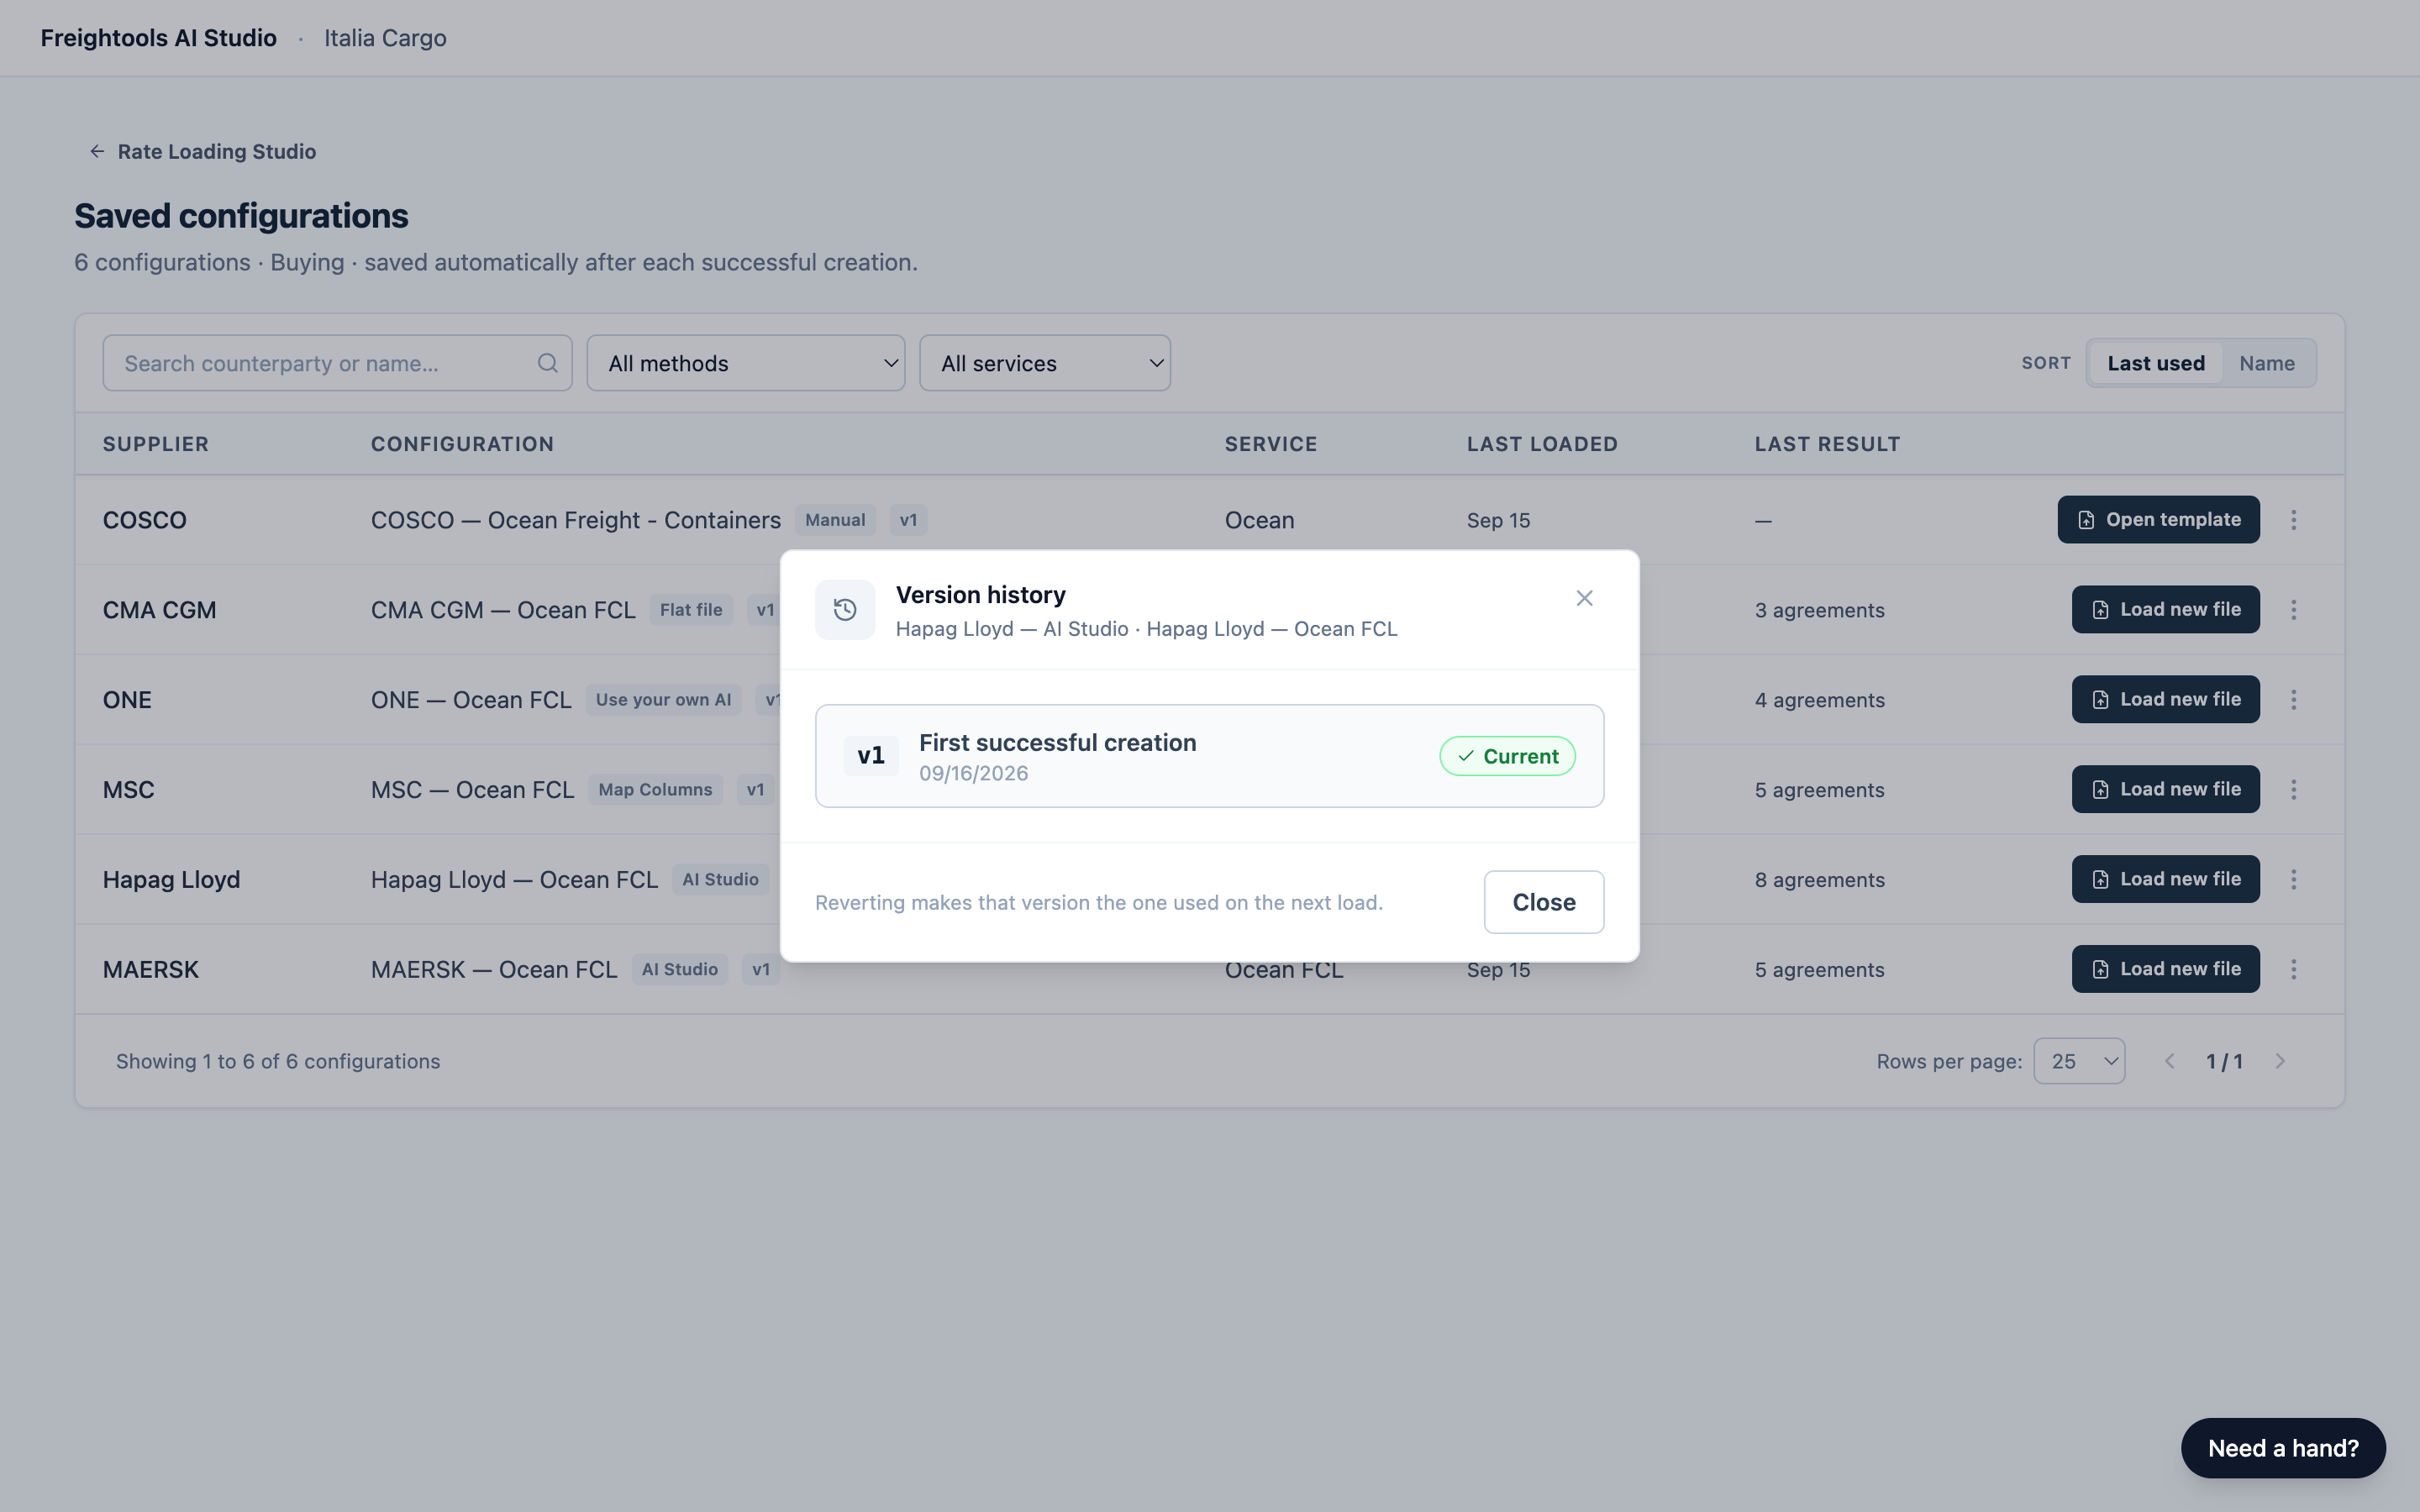Click the AI Studio badge on MAERSK row
This screenshot has width=2420, height=1512.
click(680, 970)
